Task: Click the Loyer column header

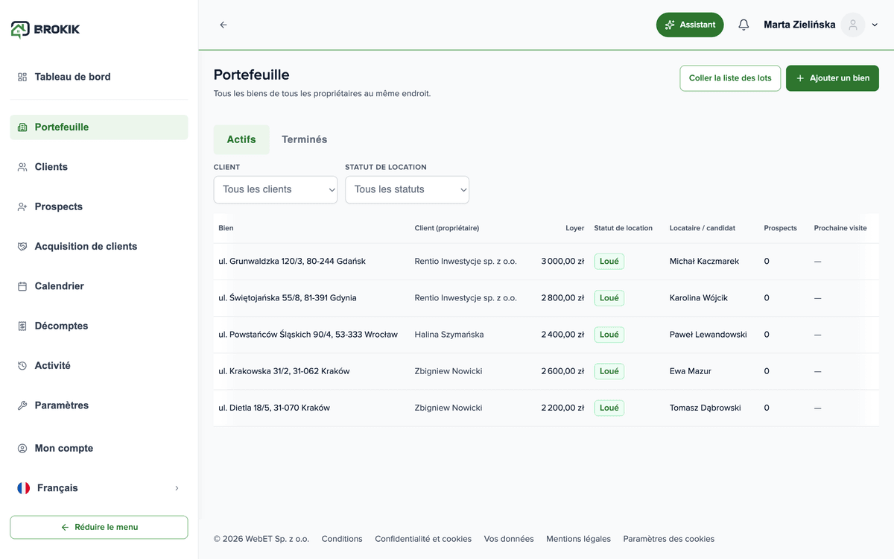Action: [574, 228]
